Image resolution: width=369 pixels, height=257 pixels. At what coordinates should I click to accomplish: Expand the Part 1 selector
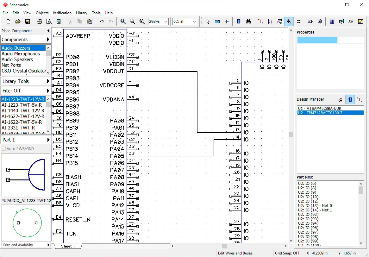click(26, 140)
